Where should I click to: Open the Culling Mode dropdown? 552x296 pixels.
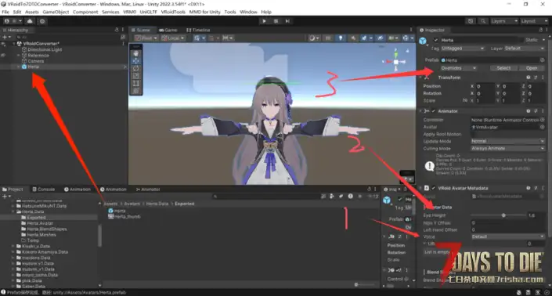click(507, 149)
